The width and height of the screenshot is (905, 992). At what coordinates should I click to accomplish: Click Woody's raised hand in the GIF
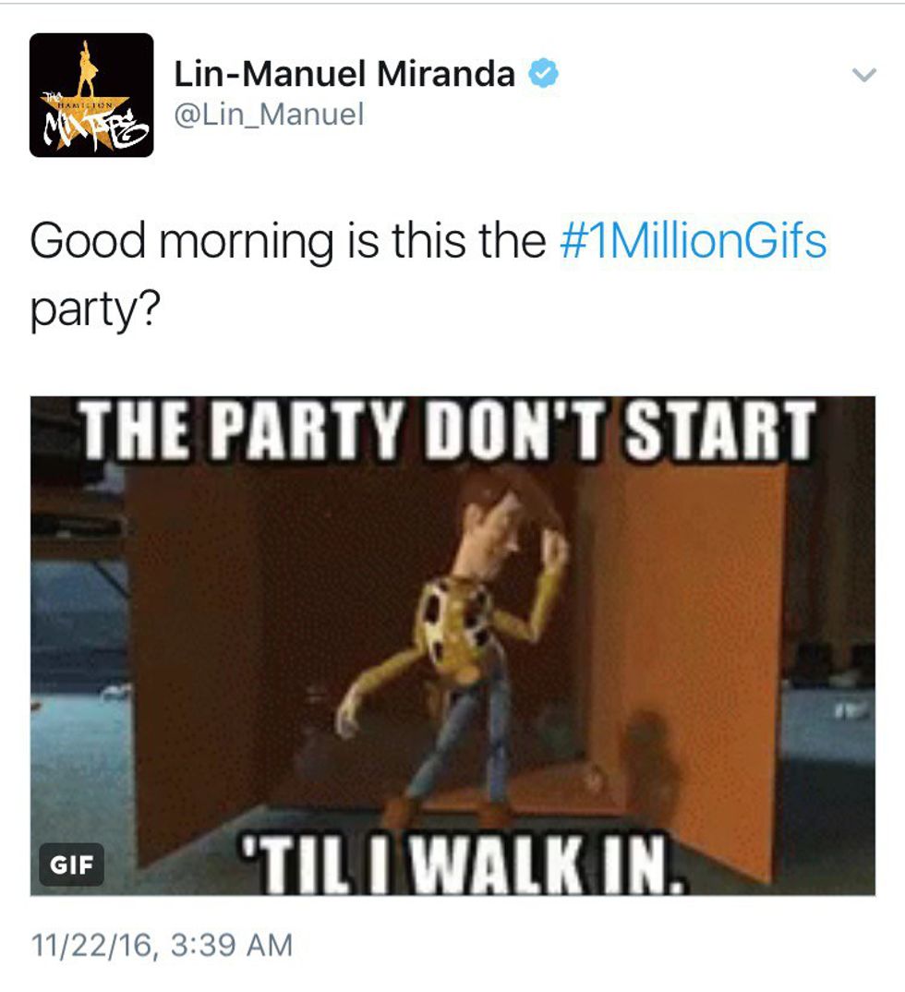tap(555, 548)
